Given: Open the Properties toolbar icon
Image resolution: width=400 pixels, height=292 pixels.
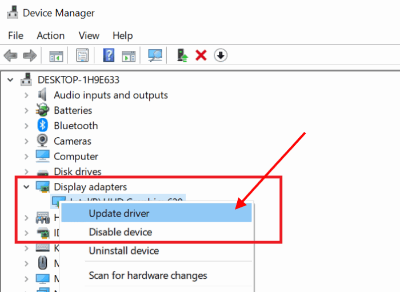Looking at the screenshot, I should coord(82,55).
